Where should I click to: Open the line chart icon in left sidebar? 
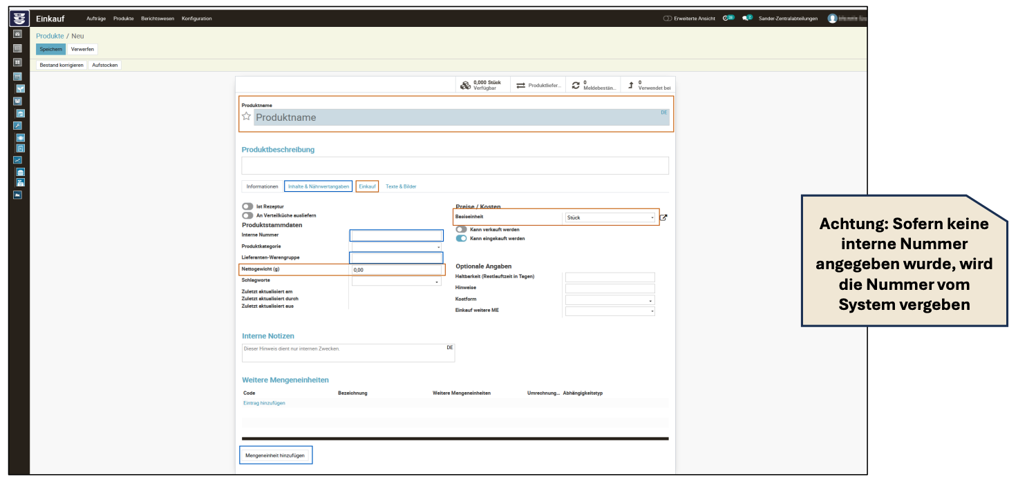tap(18, 160)
